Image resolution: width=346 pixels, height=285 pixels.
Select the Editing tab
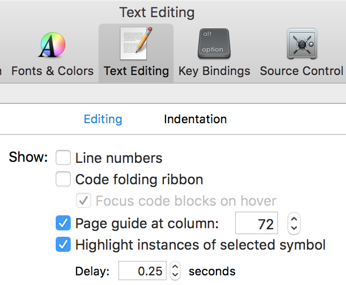[x=103, y=119]
